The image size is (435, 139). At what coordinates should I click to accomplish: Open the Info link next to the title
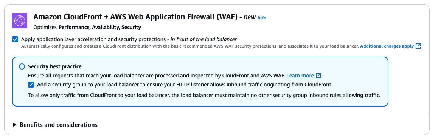pyautogui.click(x=262, y=18)
